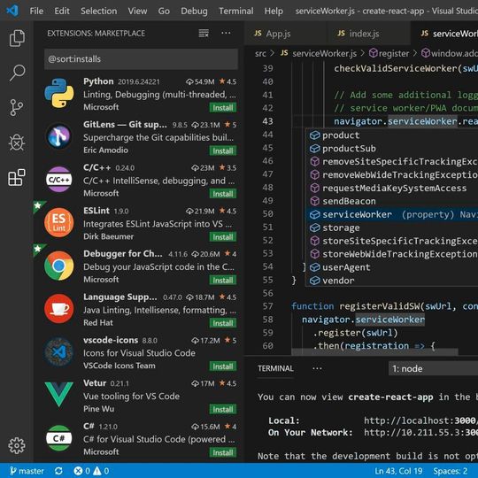The width and height of the screenshot is (478, 478).
Task: Click the Vetur extension icon
Action: click(58, 394)
